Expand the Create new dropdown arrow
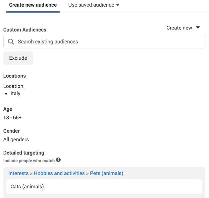Image resolution: width=209 pixels, height=198 pixels. coord(198,28)
